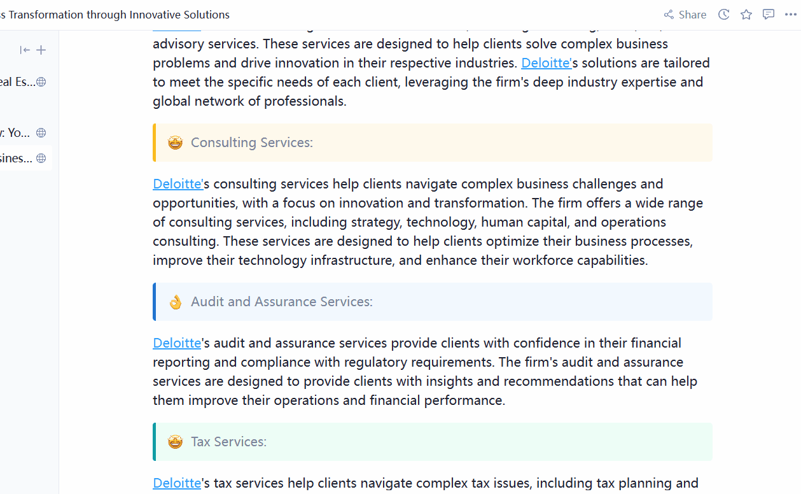Viewport: 801px width, 494px height.
Task: Click the OK-hand emoji on Audit and Assurance callout
Action: (175, 302)
